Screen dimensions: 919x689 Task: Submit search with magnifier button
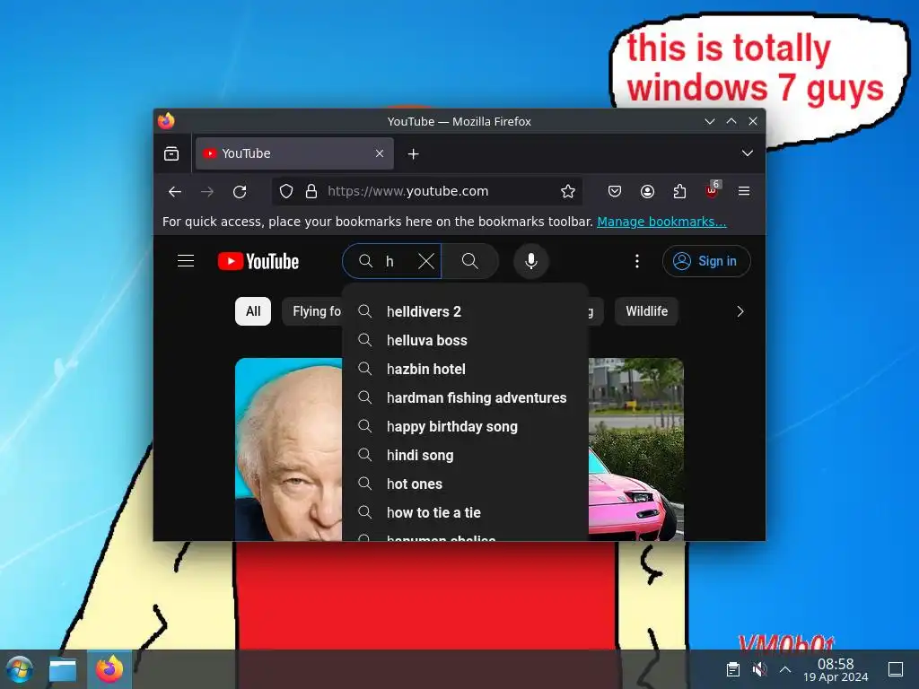(470, 261)
